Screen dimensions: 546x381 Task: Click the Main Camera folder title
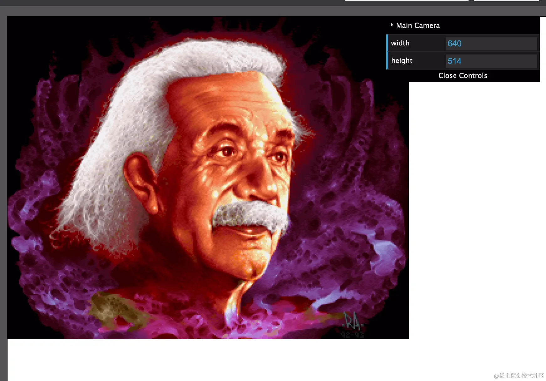pos(418,25)
